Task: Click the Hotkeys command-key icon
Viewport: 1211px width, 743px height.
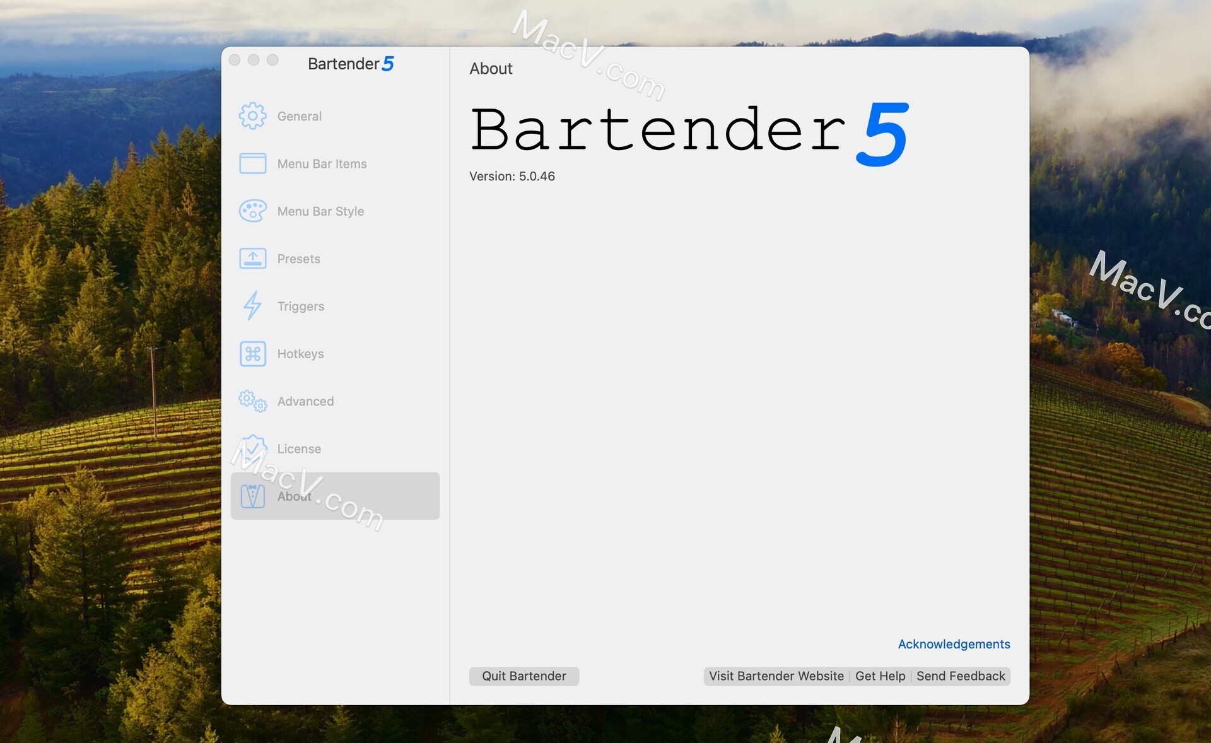Action: (x=252, y=354)
